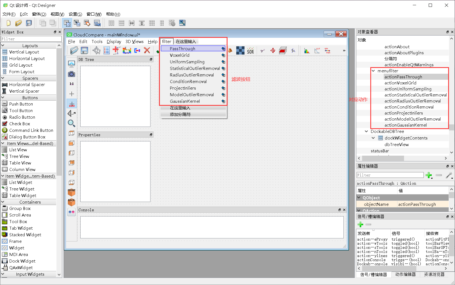This screenshot has height=285, width=455.
Task: Collapse the menufilter tree node
Action: 373,71
